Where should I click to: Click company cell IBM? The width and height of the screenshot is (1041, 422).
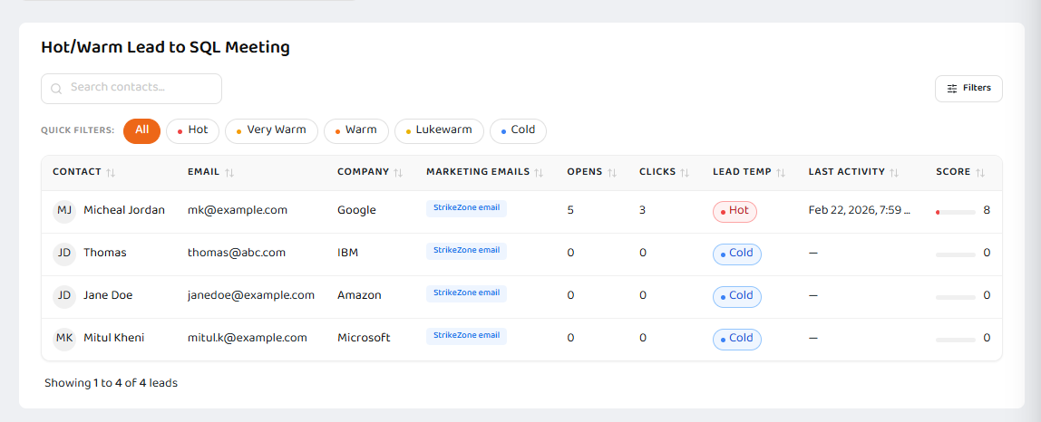[x=347, y=253]
